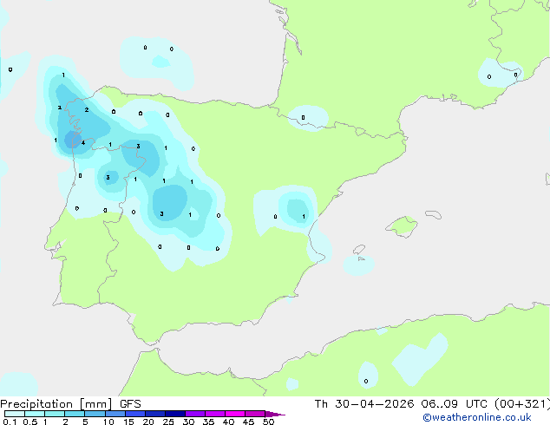
Task: Select the 40–45 mm magenta legend swatch
Action: (235, 414)
